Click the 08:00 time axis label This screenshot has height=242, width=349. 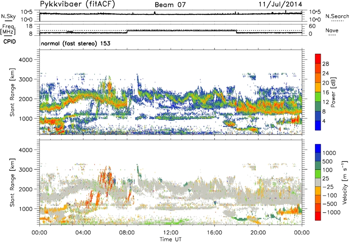coord(127,233)
